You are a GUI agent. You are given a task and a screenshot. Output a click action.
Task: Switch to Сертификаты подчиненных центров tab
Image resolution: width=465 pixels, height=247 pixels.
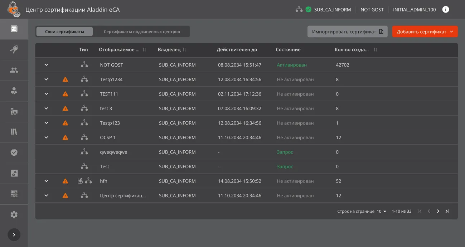[x=142, y=32]
